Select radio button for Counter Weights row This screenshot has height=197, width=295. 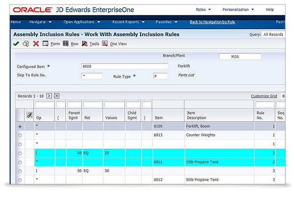click(20, 135)
